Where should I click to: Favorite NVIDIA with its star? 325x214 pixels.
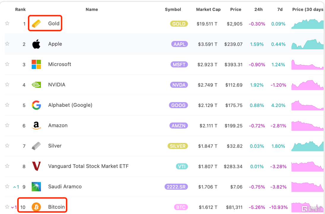[x=7, y=84]
